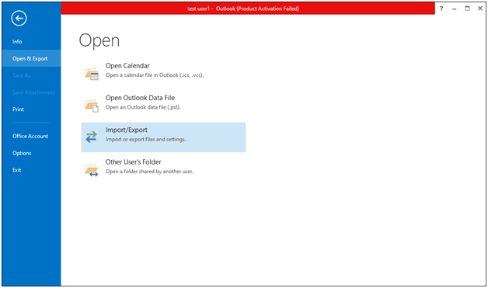Select Exit in the sidebar
488x288 pixels.
pyautogui.click(x=17, y=170)
